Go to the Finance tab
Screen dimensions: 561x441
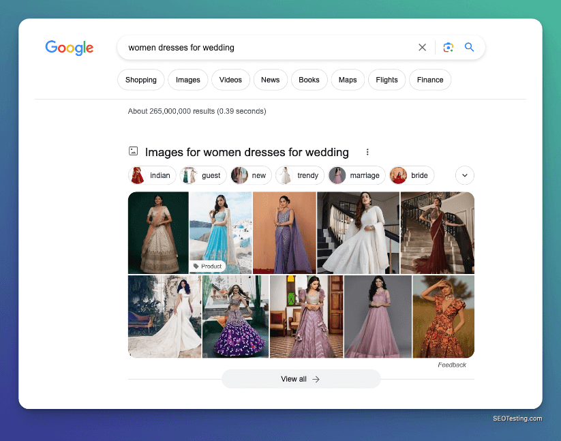coord(429,80)
